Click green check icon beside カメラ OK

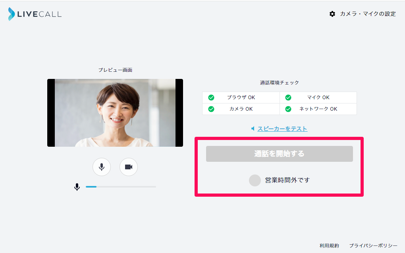[x=211, y=109]
